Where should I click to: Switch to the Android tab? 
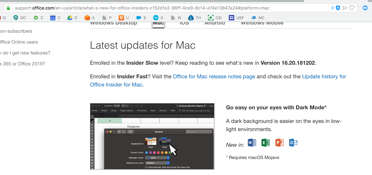tap(215, 24)
